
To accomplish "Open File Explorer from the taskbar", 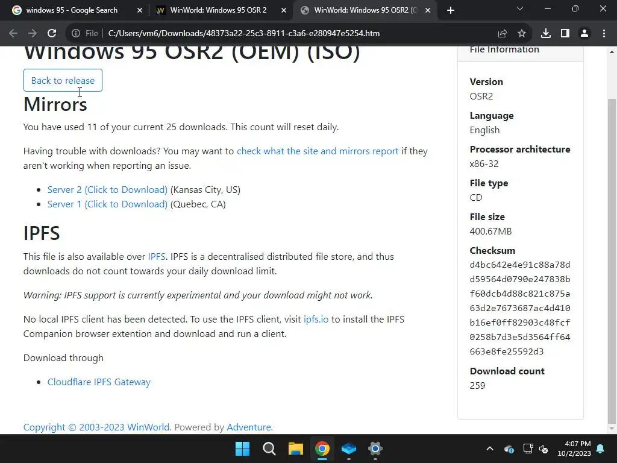I will pos(295,449).
